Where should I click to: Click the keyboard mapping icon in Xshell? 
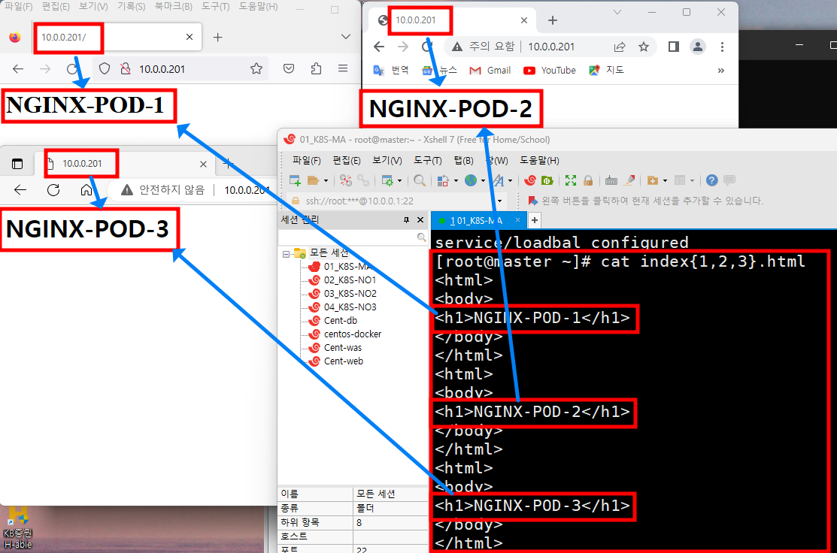coord(611,181)
